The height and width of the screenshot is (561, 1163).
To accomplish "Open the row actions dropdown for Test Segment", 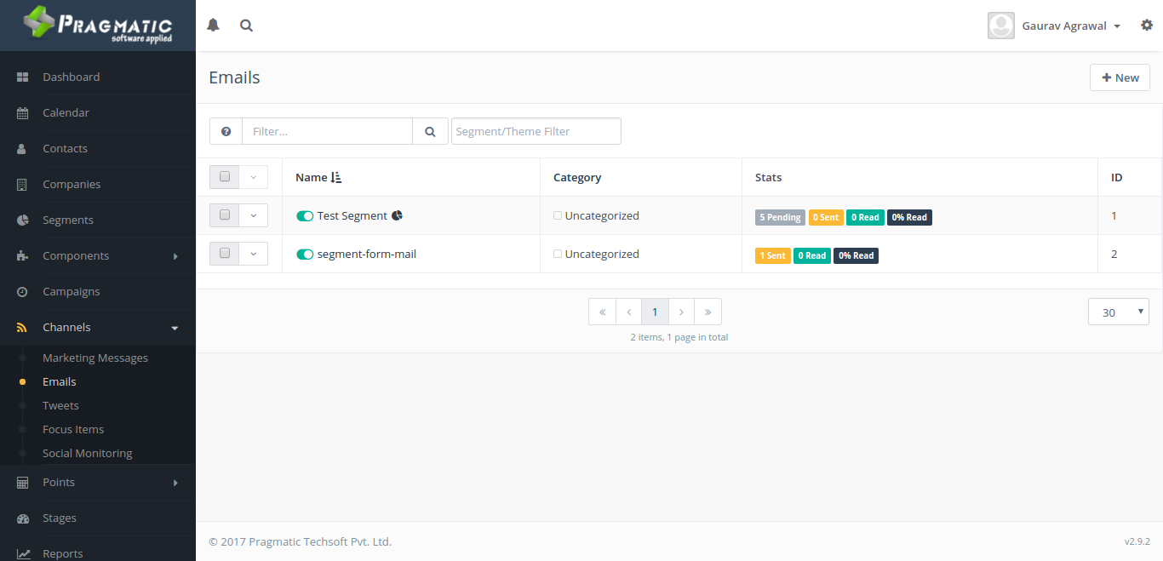I will coord(254,215).
